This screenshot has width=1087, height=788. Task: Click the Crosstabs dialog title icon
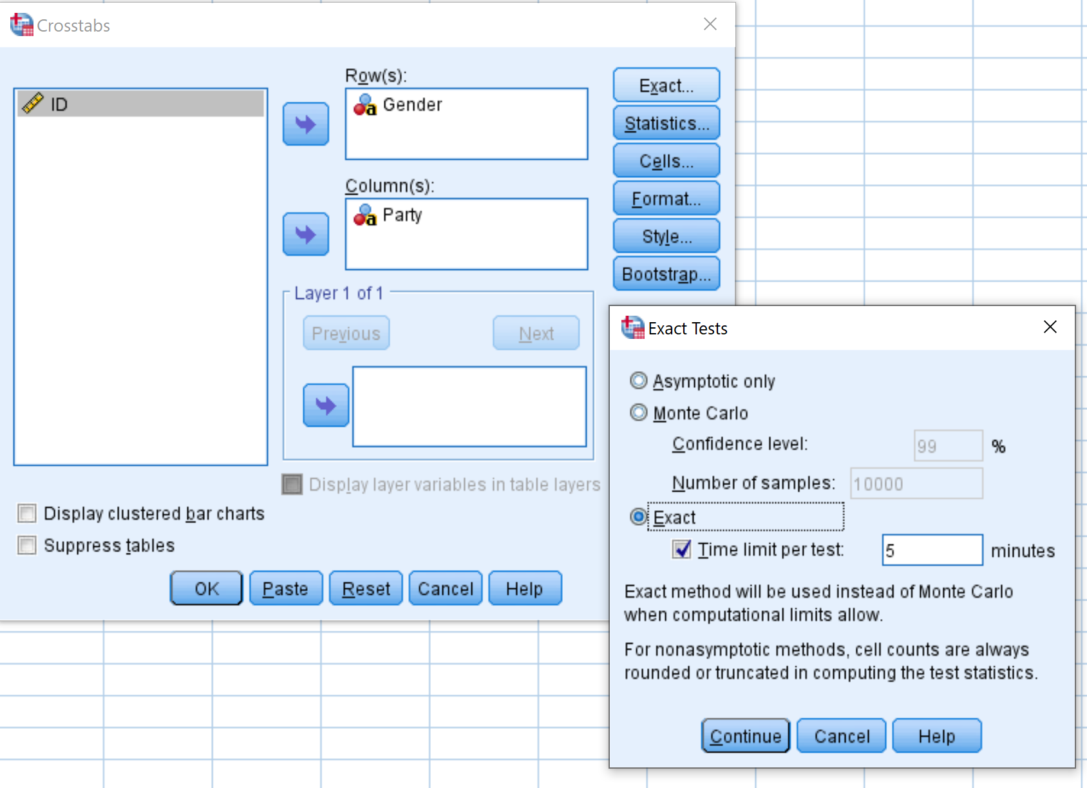point(21,24)
